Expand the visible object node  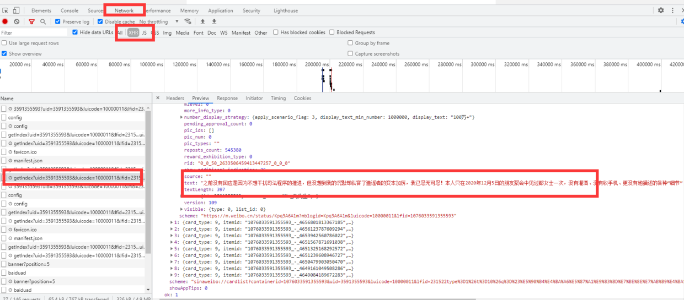tap(182, 209)
